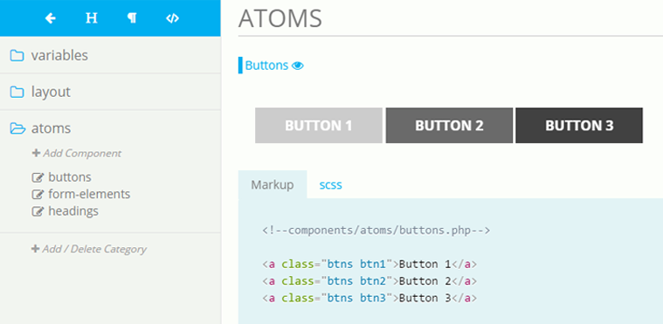Click the Add / Delete Category link
The width and height of the screenshot is (663, 324).
[x=89, y=249]
